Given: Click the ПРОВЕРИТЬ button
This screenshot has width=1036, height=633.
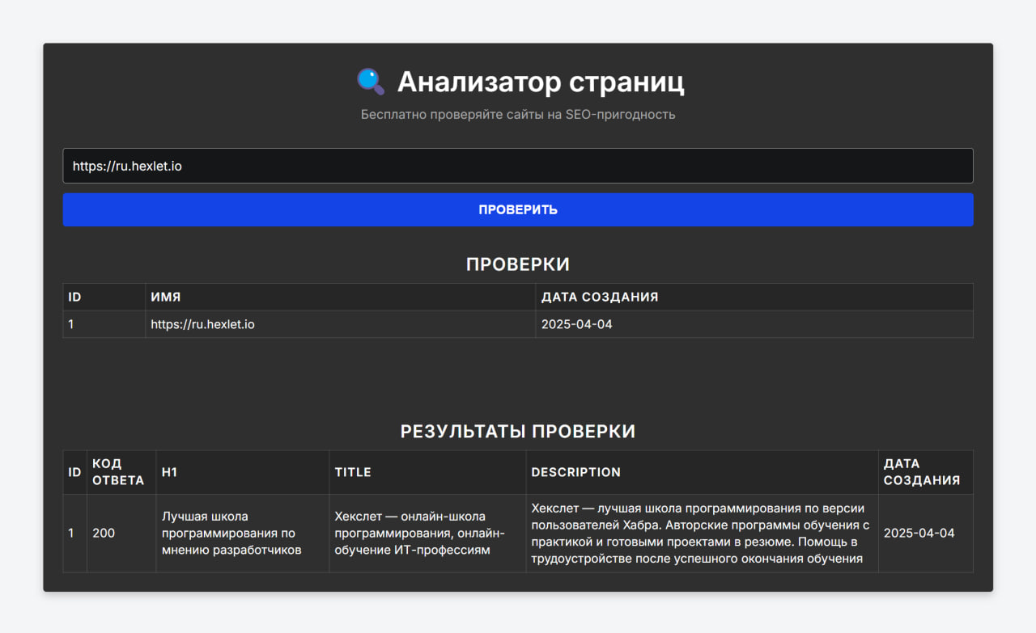Looking at the screenshot, I should [x=518, y=209].
